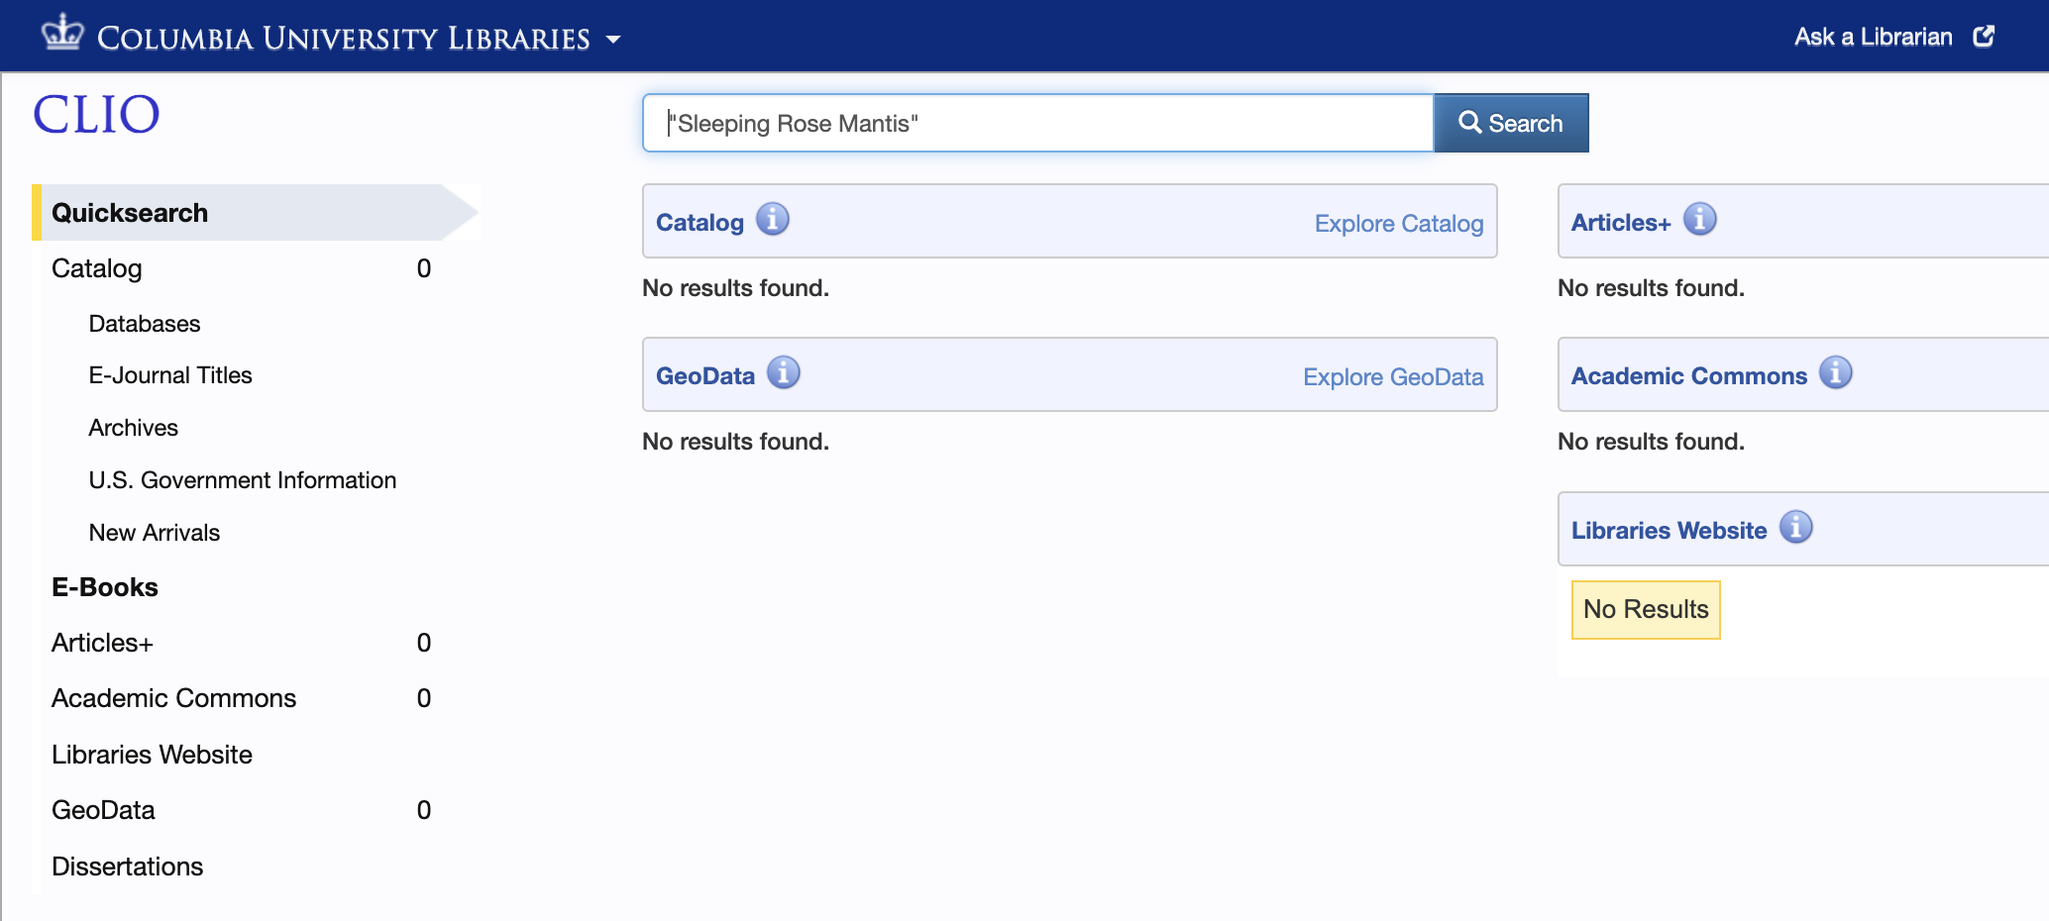The height and width of the screenshot is (921, 2049).
Task: Show info icon next to Academic Commons heading
Action: 1836,372
